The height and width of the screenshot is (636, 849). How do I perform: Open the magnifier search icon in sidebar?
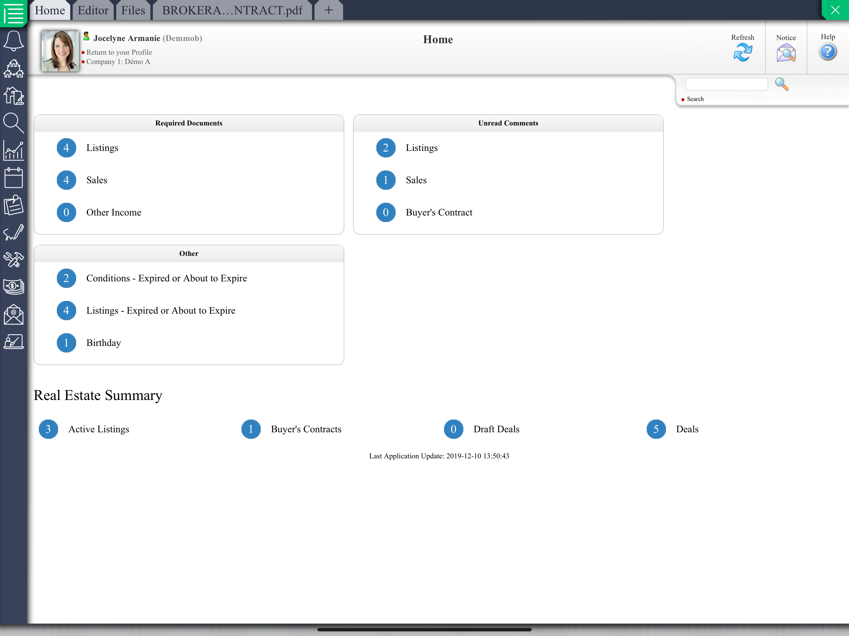(13, 123)
